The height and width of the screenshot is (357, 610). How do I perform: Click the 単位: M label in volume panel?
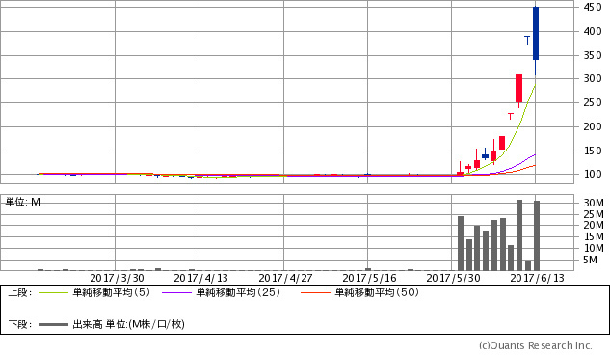coord(22,202)
